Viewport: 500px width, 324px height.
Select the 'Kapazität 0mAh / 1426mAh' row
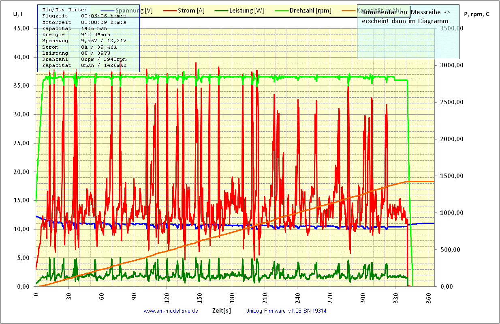[84, 65]
